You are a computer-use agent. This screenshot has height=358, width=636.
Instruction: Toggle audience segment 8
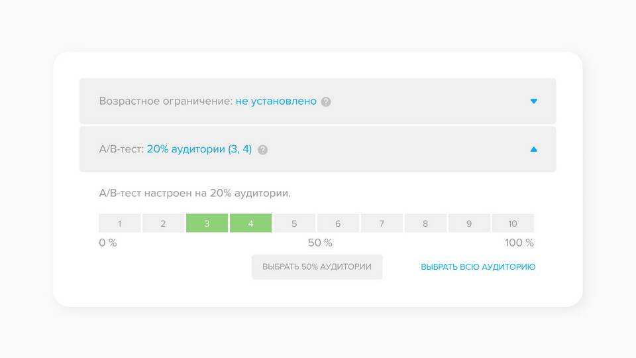point(425,223)
